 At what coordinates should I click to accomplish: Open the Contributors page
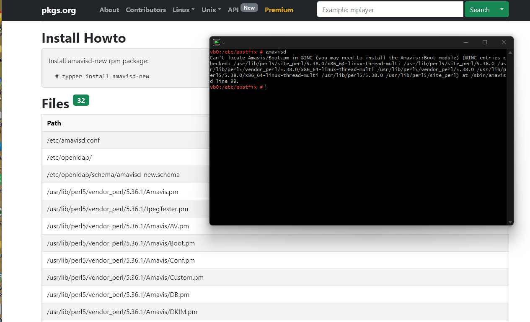point(146,10)
